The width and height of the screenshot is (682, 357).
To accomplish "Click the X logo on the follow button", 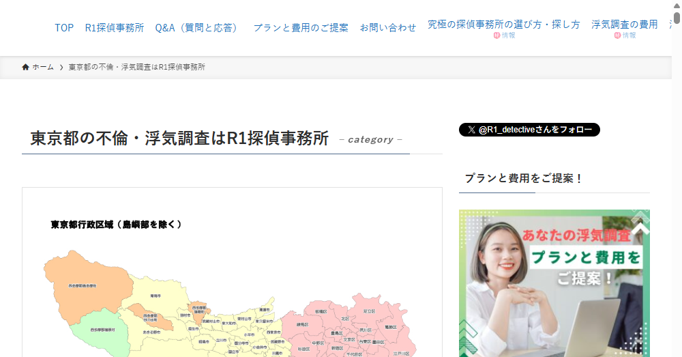I will (471, 130).
